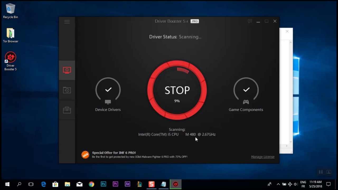Maximize the Driver Booster window
The image size is (338, 190).
(x=266, y=21)
